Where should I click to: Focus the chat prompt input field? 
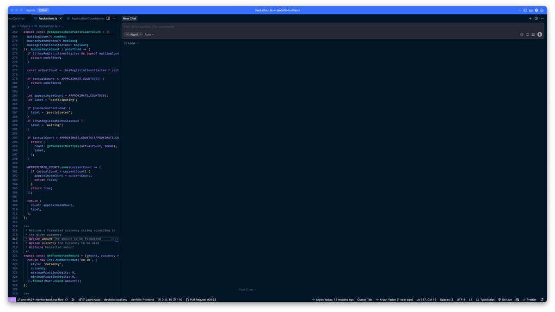[333, 27]
